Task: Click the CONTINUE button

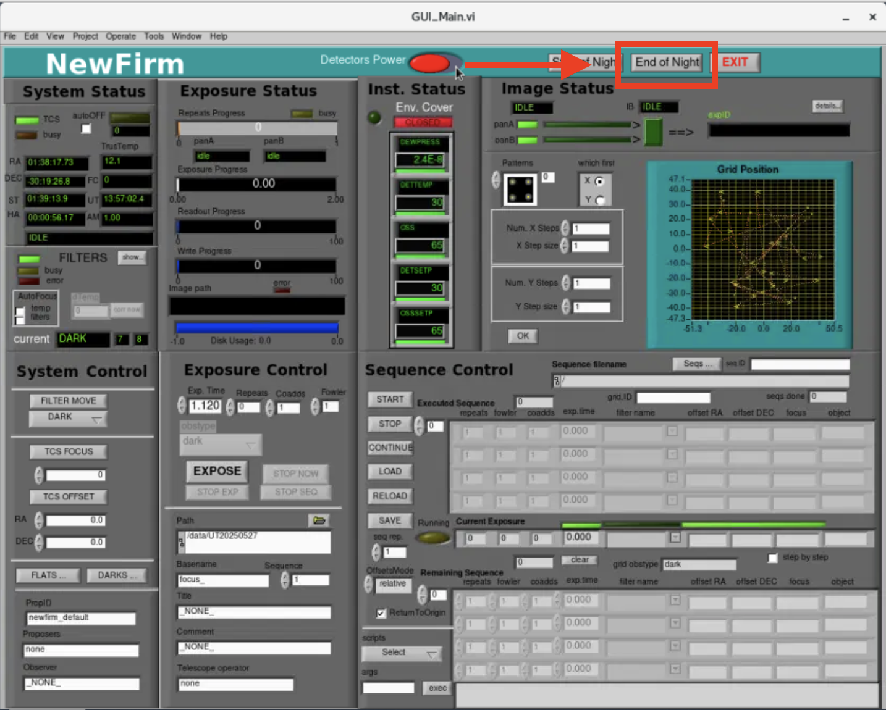Action: 390,448
